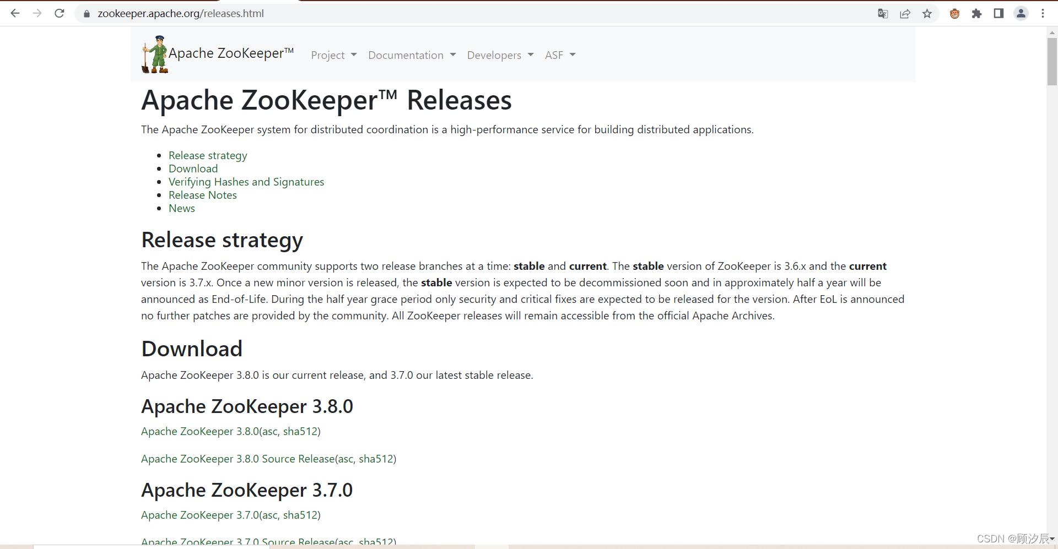Toggle the browser side panel
1058x549 pixels.
pos(998,14)
